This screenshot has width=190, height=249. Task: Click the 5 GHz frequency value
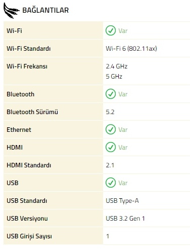[114, 77]
